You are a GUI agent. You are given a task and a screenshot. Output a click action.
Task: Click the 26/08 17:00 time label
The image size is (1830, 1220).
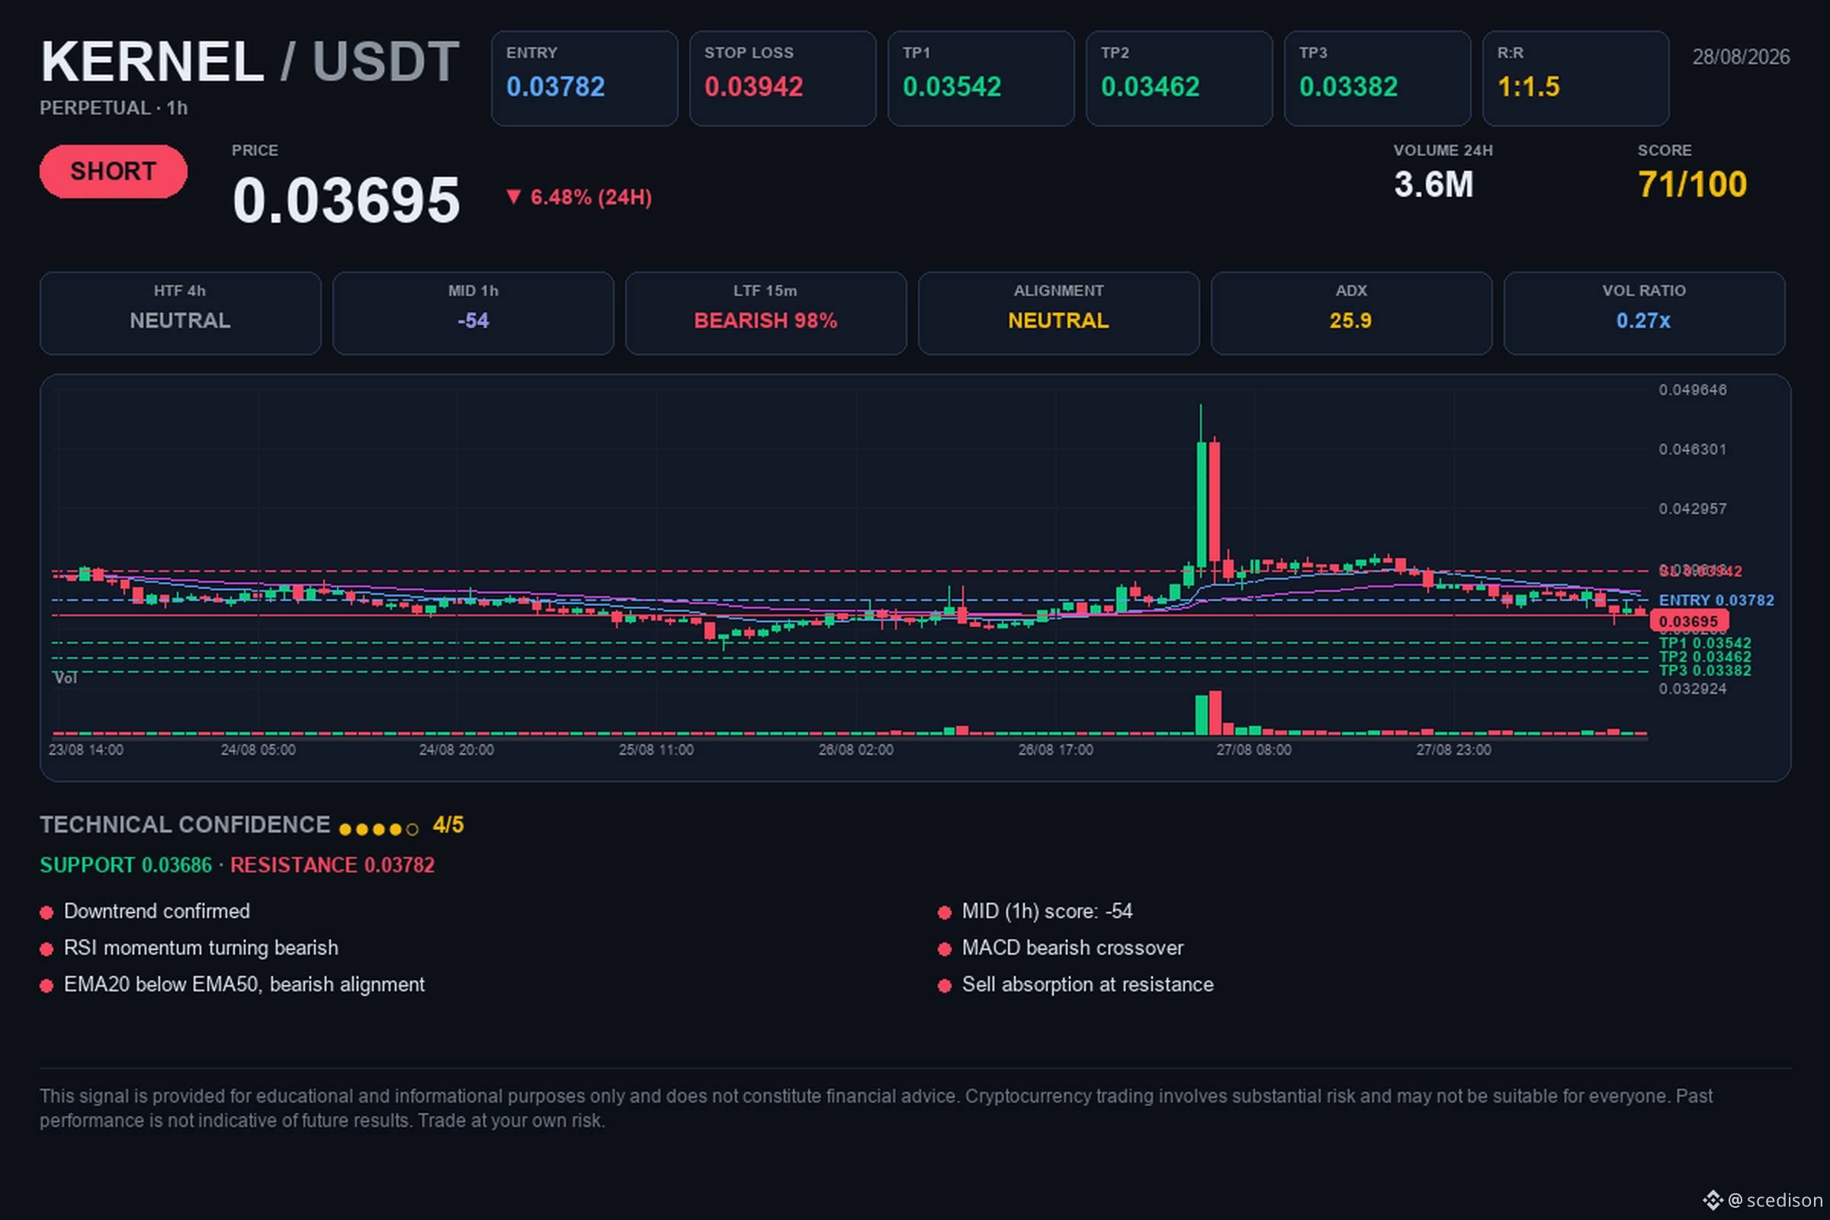click(1056, 750)
